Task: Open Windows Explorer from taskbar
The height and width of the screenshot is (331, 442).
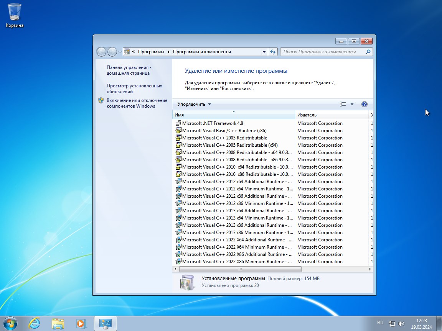Action: [58, 323]
